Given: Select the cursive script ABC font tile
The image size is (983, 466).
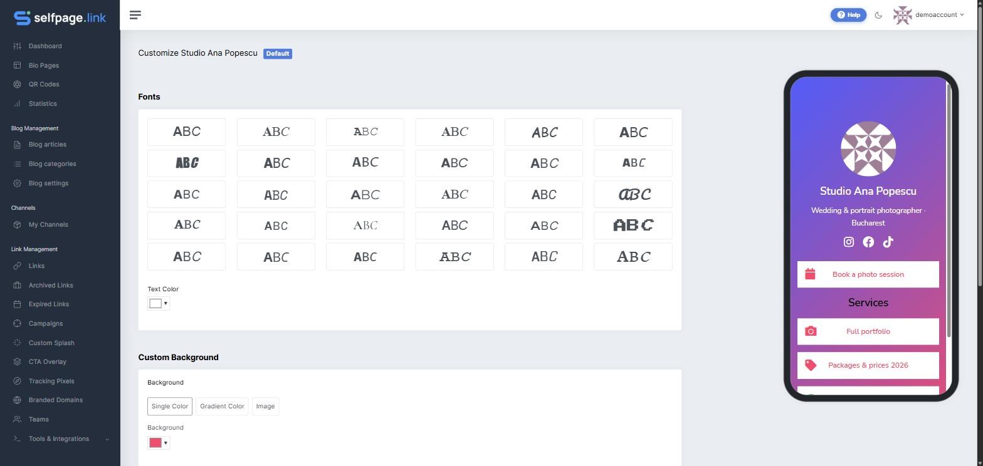Looking at the screenshot, I should point(633,194).
